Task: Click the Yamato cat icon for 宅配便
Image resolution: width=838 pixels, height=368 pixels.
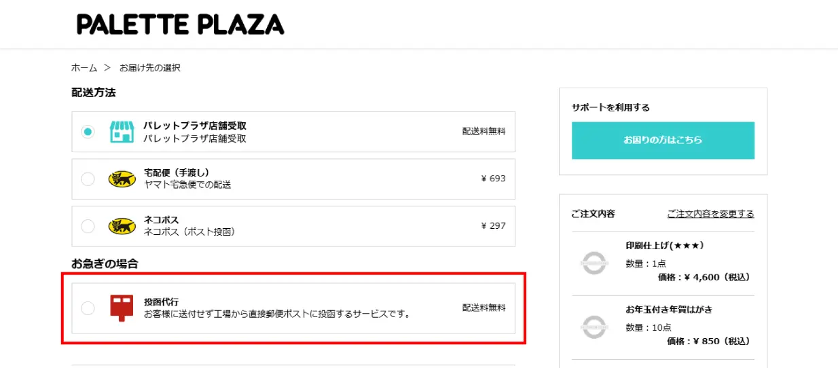Action: point(122,179)
